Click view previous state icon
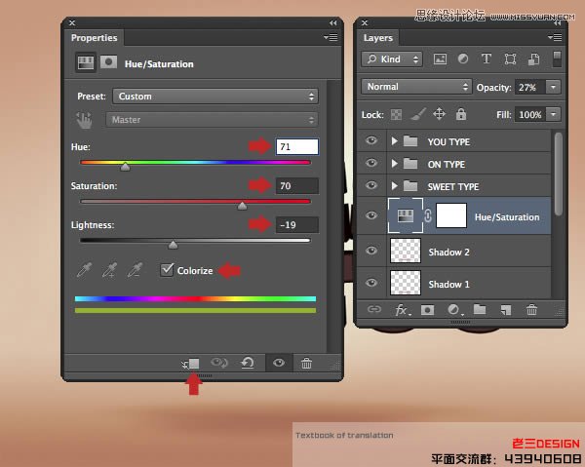The width and height of the screenshot is (585, 467). pyautogui.click(x=219, y=363)
